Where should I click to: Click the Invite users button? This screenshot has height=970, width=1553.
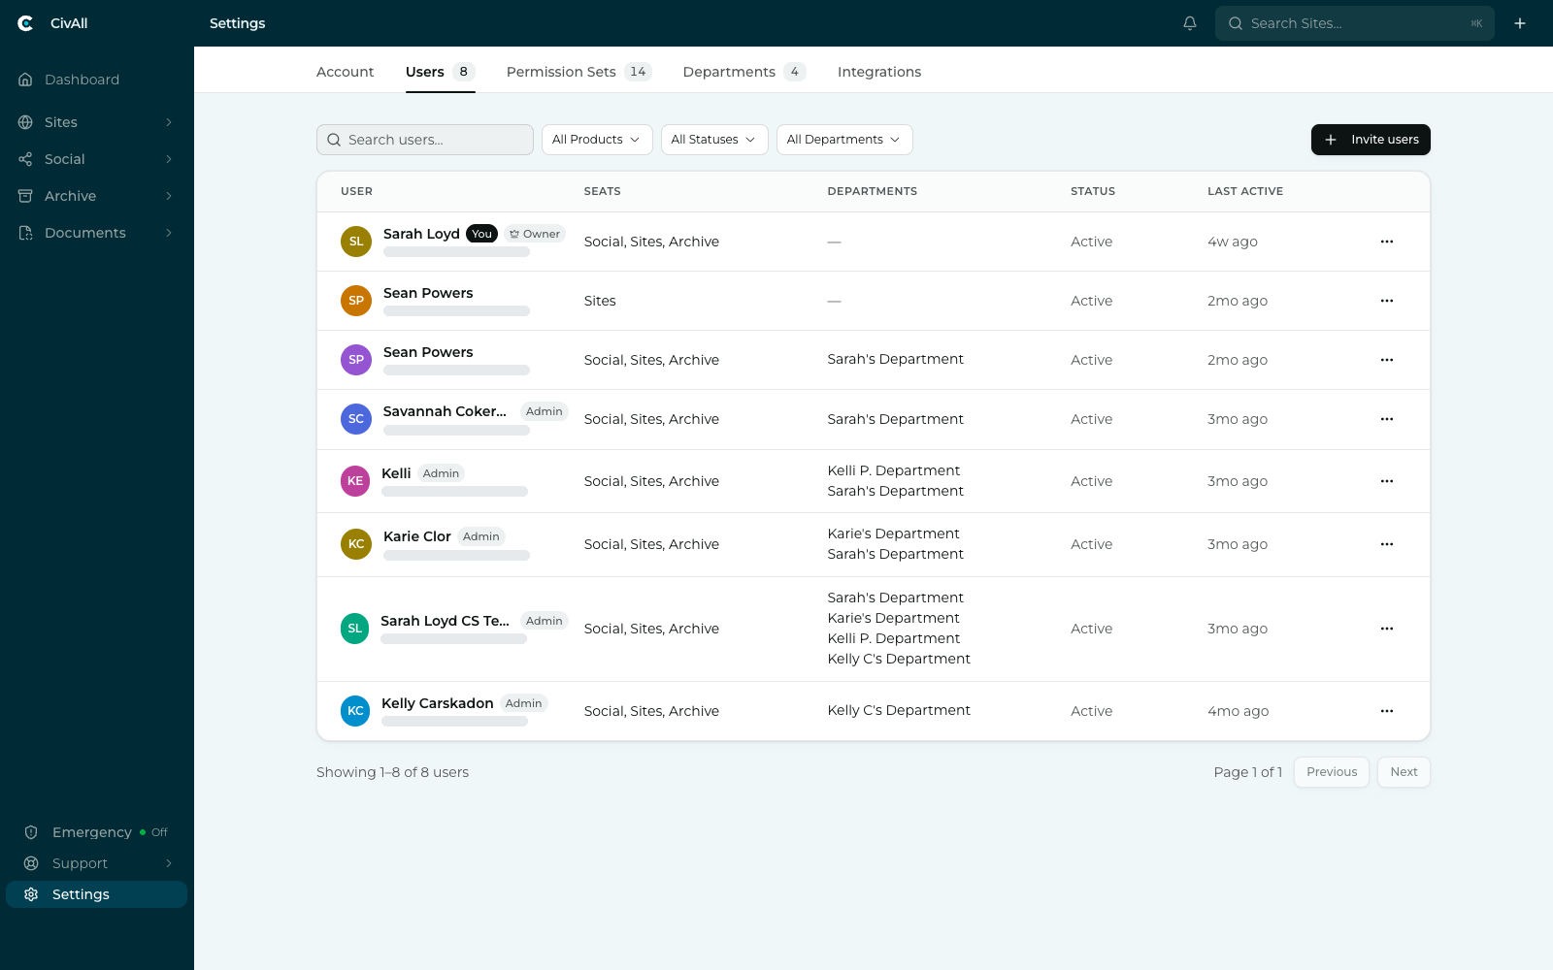tap(1371, 140)
